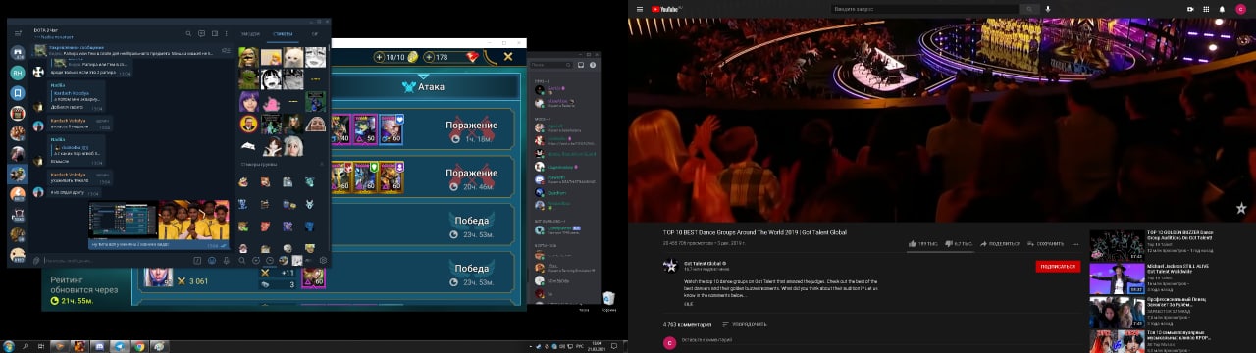1256x353 pixels.
Task: Open the screenshot image in Telegram chat
Action: coord(123,220)
